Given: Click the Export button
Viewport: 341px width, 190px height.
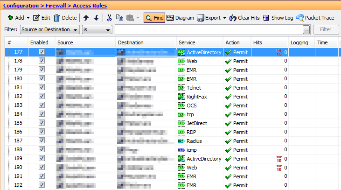Looking at the screenshot, I should tap(209, 18).
